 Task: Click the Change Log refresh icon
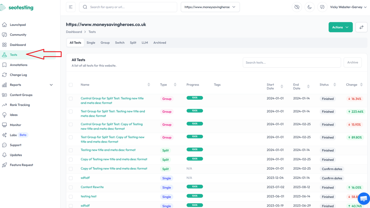click(4, 75)
